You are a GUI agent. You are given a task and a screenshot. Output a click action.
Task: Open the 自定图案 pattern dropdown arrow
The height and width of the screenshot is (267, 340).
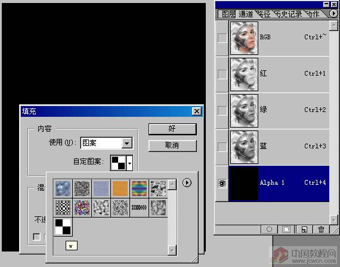click(129, 163)
